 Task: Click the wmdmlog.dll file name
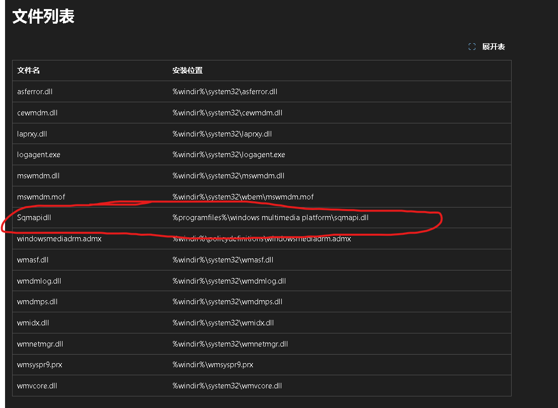[x=39, y=281]
